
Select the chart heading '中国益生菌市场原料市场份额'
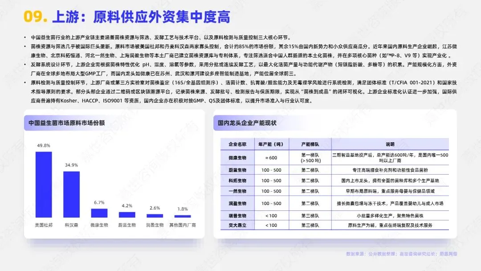[66, 123]
